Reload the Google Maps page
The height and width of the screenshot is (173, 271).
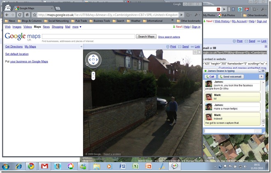pos(20,15)
